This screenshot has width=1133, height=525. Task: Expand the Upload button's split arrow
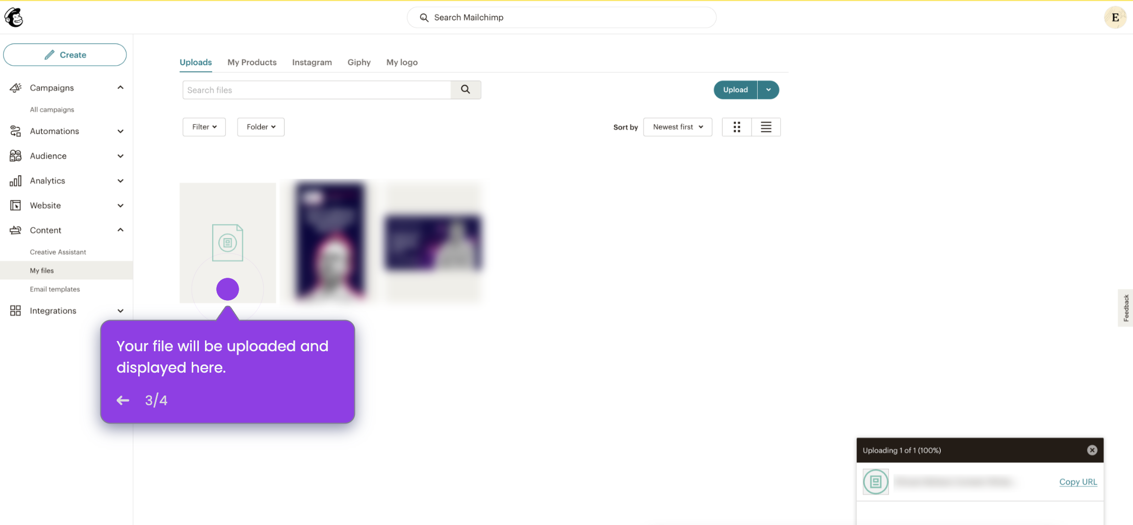(x=768, y=89)
